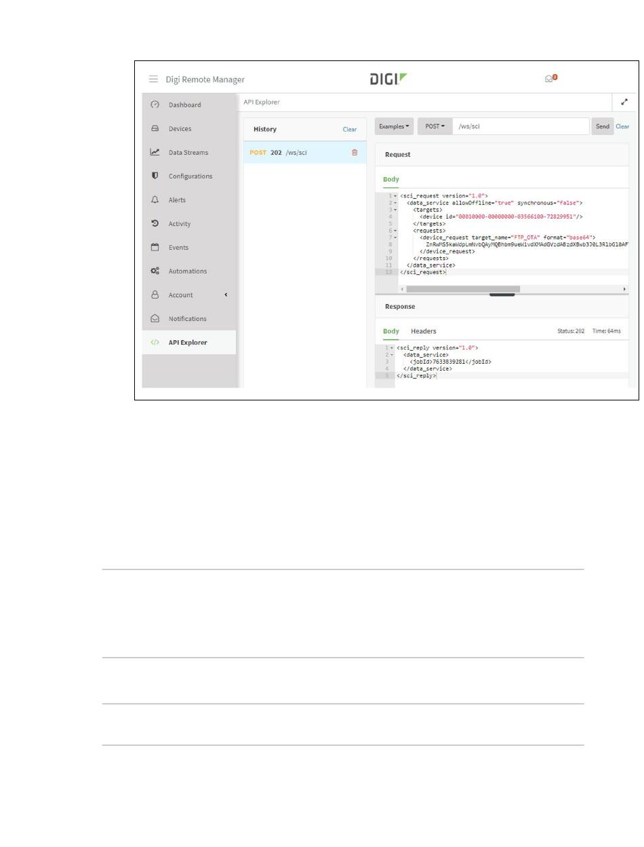The image size is (644, 847).
Task: Open the Examples dropdown
Action: click(394, 126)
